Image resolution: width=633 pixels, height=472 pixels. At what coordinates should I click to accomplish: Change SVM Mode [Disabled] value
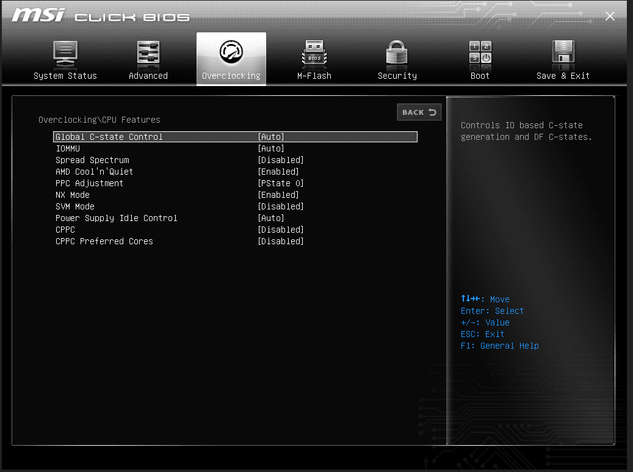[x=281, y=206]
